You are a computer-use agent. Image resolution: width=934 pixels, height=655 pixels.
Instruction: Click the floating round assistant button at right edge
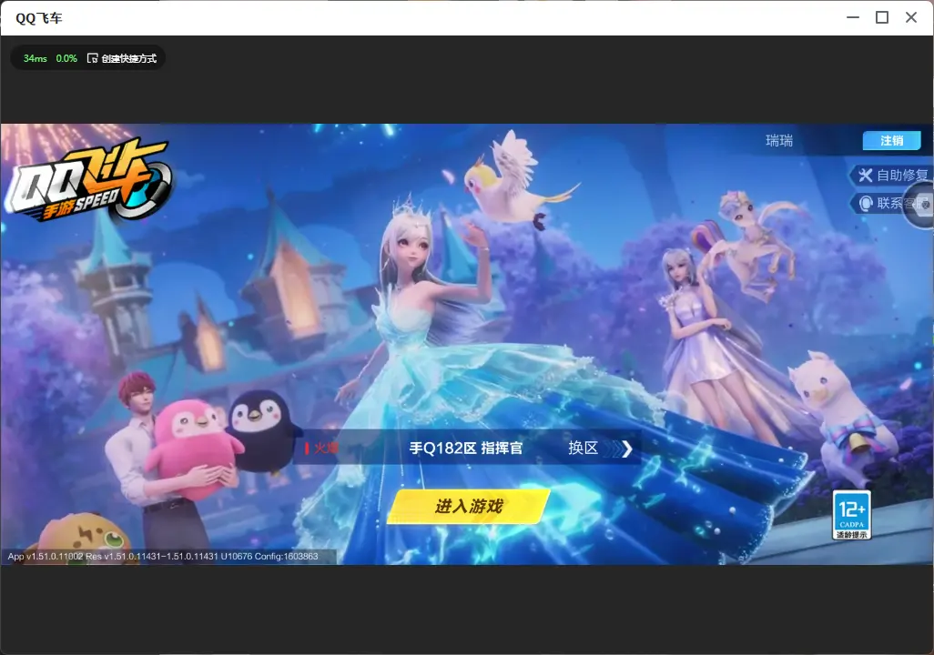[921, 205]
